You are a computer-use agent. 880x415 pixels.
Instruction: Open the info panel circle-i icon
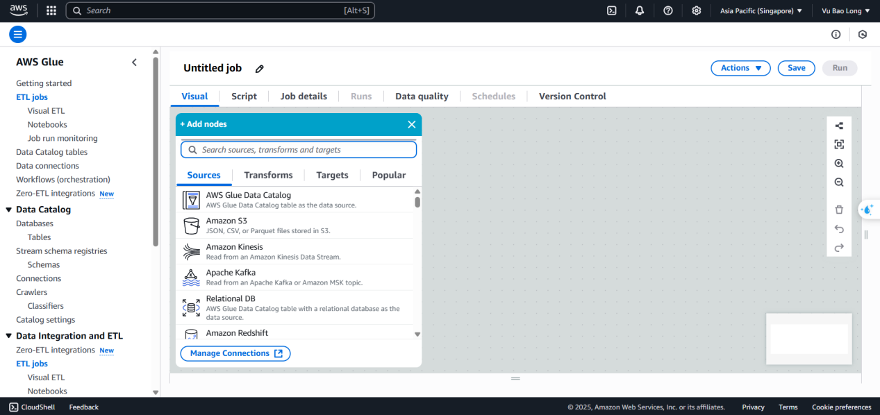[836, 34]
